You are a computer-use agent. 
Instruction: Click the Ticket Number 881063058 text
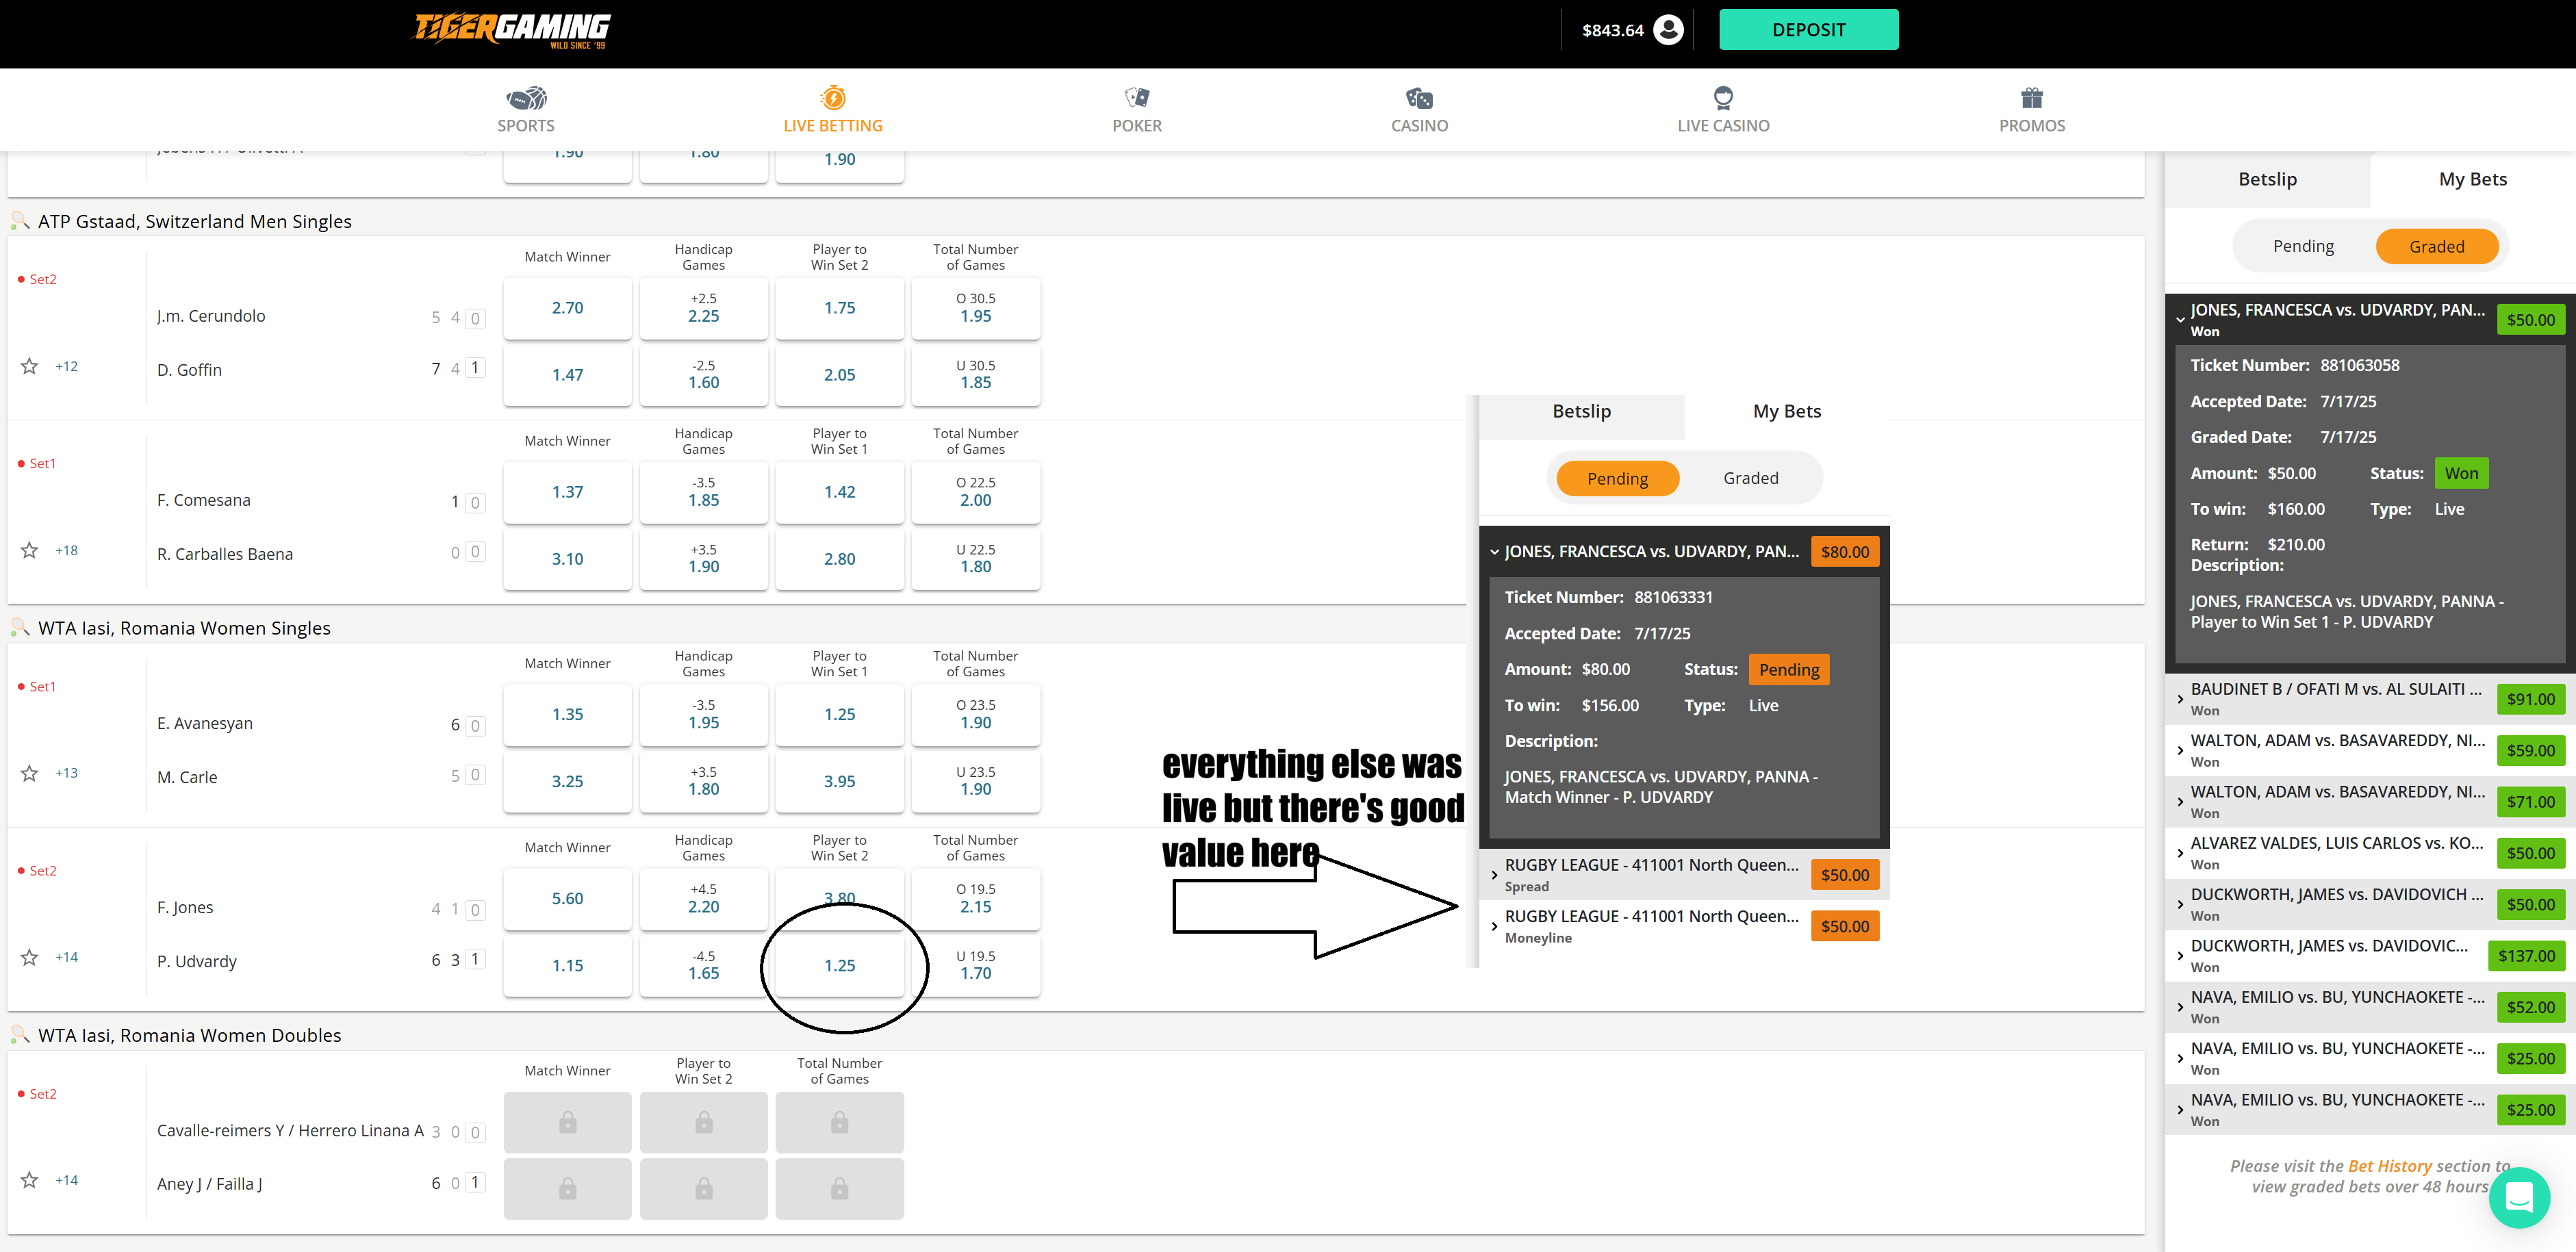2295,365
